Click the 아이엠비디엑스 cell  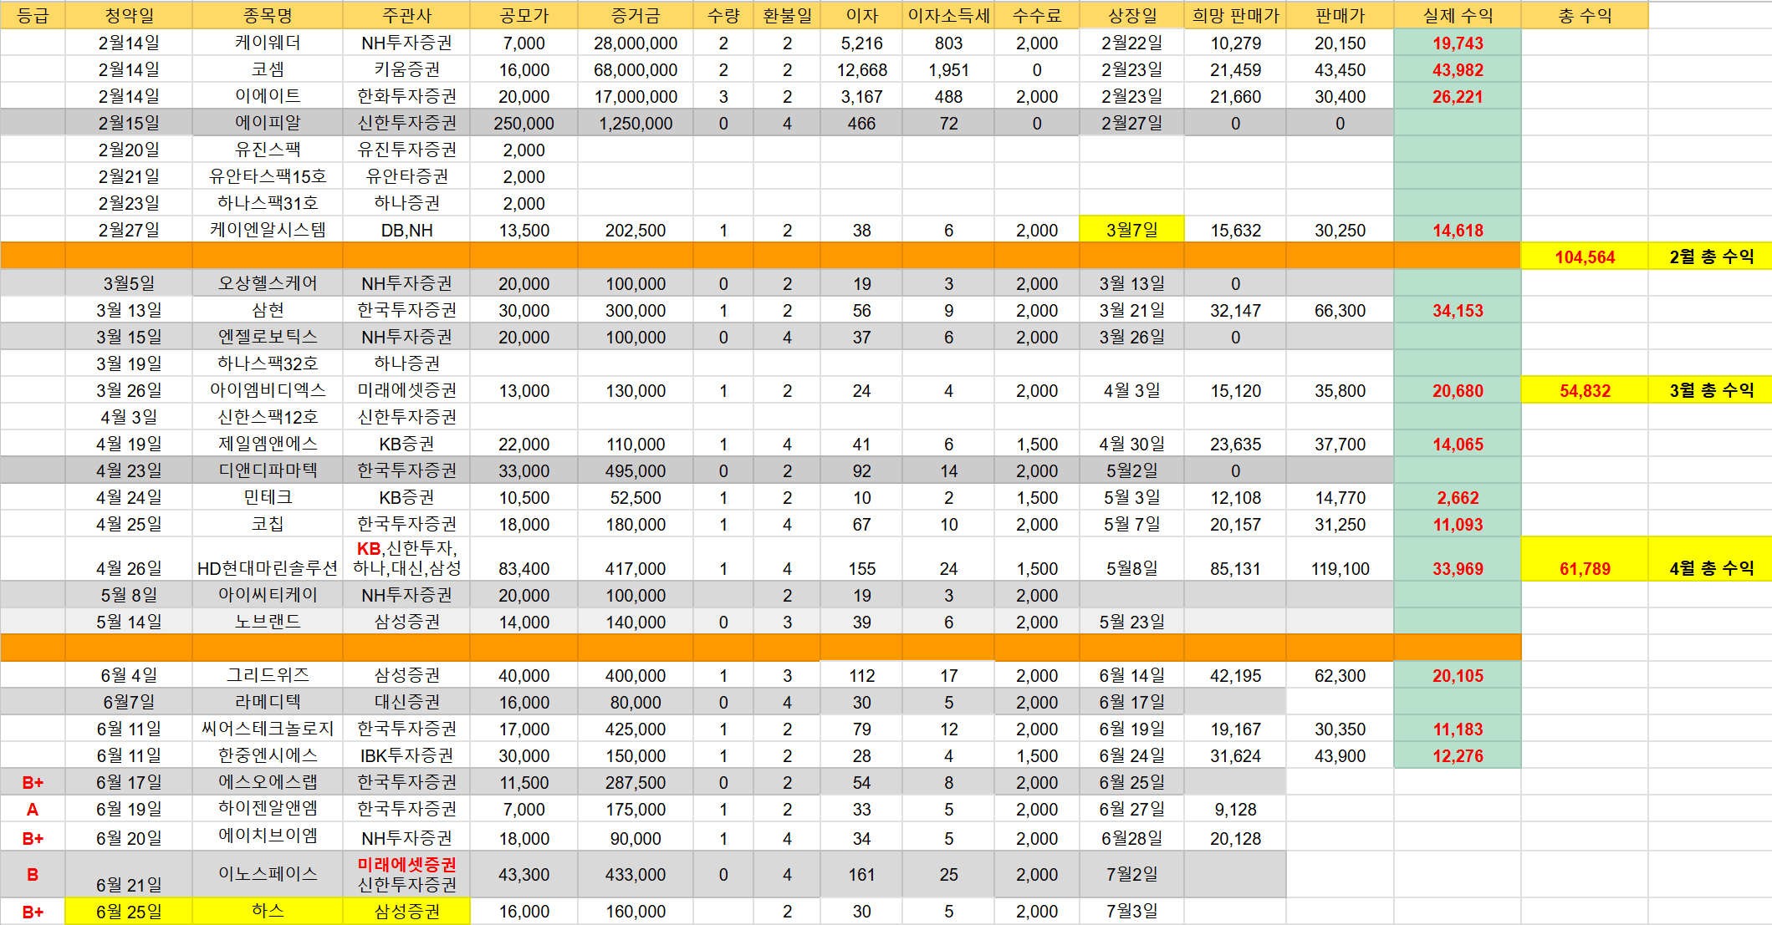point(268,390)
